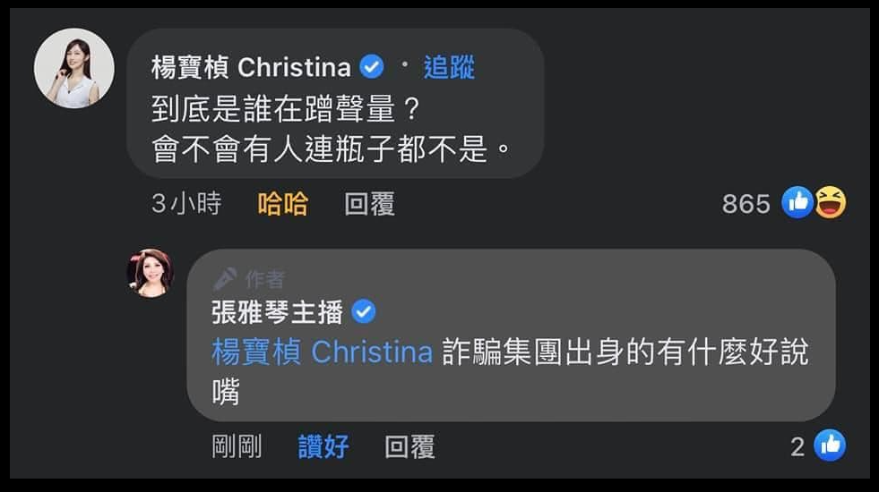The image size is (879, 492).
Task: Click the laughing haha emoji reaction icon
Action: [x=831, y=203]
